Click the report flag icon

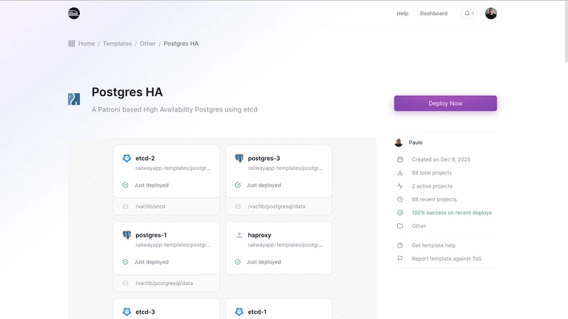(x=400, y=258)
